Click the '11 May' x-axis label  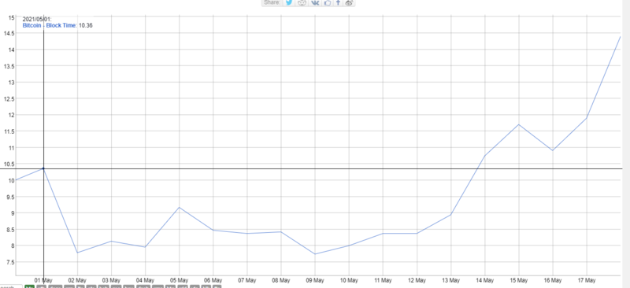383,280
